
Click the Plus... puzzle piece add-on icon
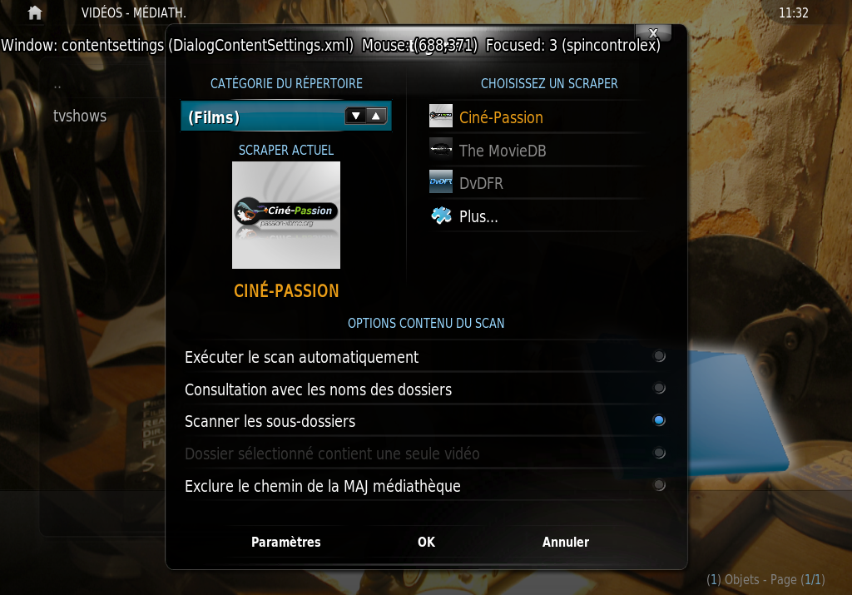pyautogui.click(x=441, y=216)
